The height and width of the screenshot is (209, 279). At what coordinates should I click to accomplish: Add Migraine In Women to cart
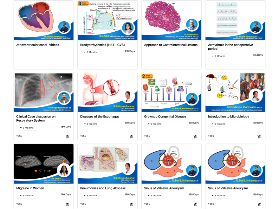pyautogui.click(x=67, y=204)
